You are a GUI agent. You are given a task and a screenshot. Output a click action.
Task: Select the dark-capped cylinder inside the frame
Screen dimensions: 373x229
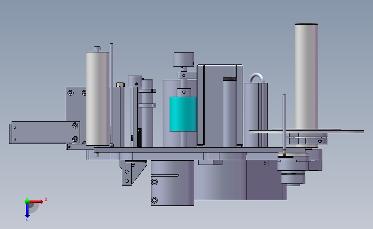tap(230, 112)
